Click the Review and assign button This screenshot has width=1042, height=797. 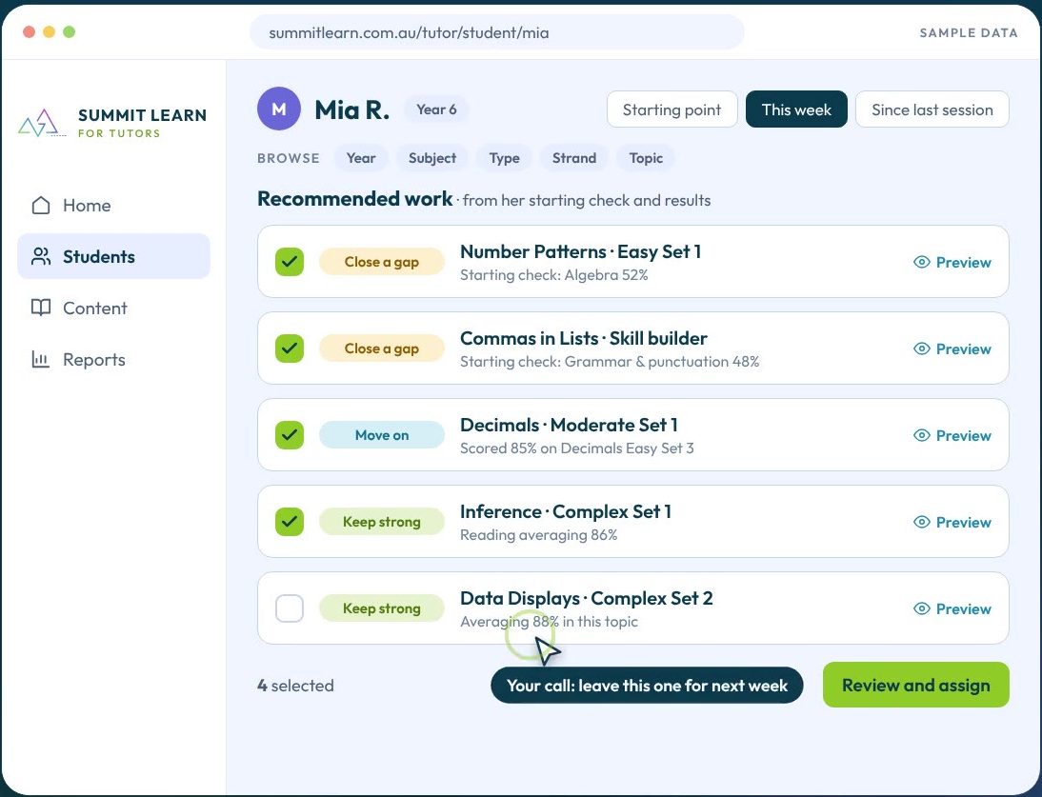point(915,685)
